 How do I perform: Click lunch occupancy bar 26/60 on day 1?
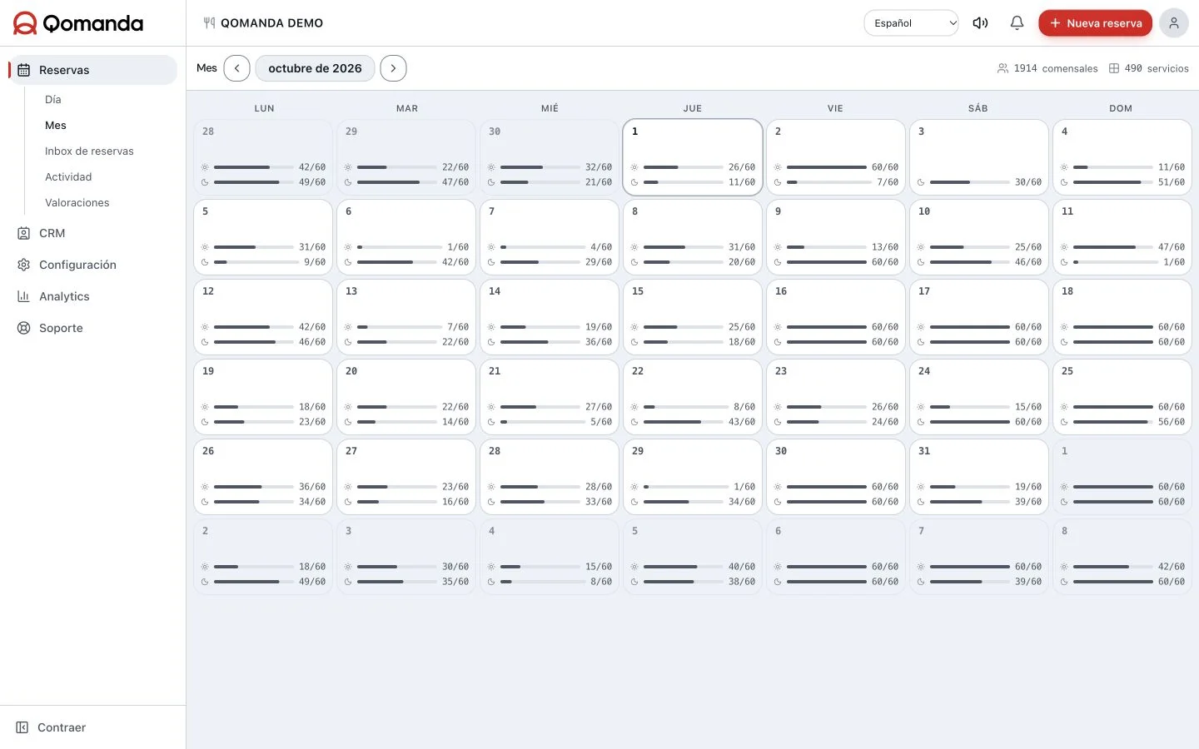pyautogui.click(x=684, y=167)
